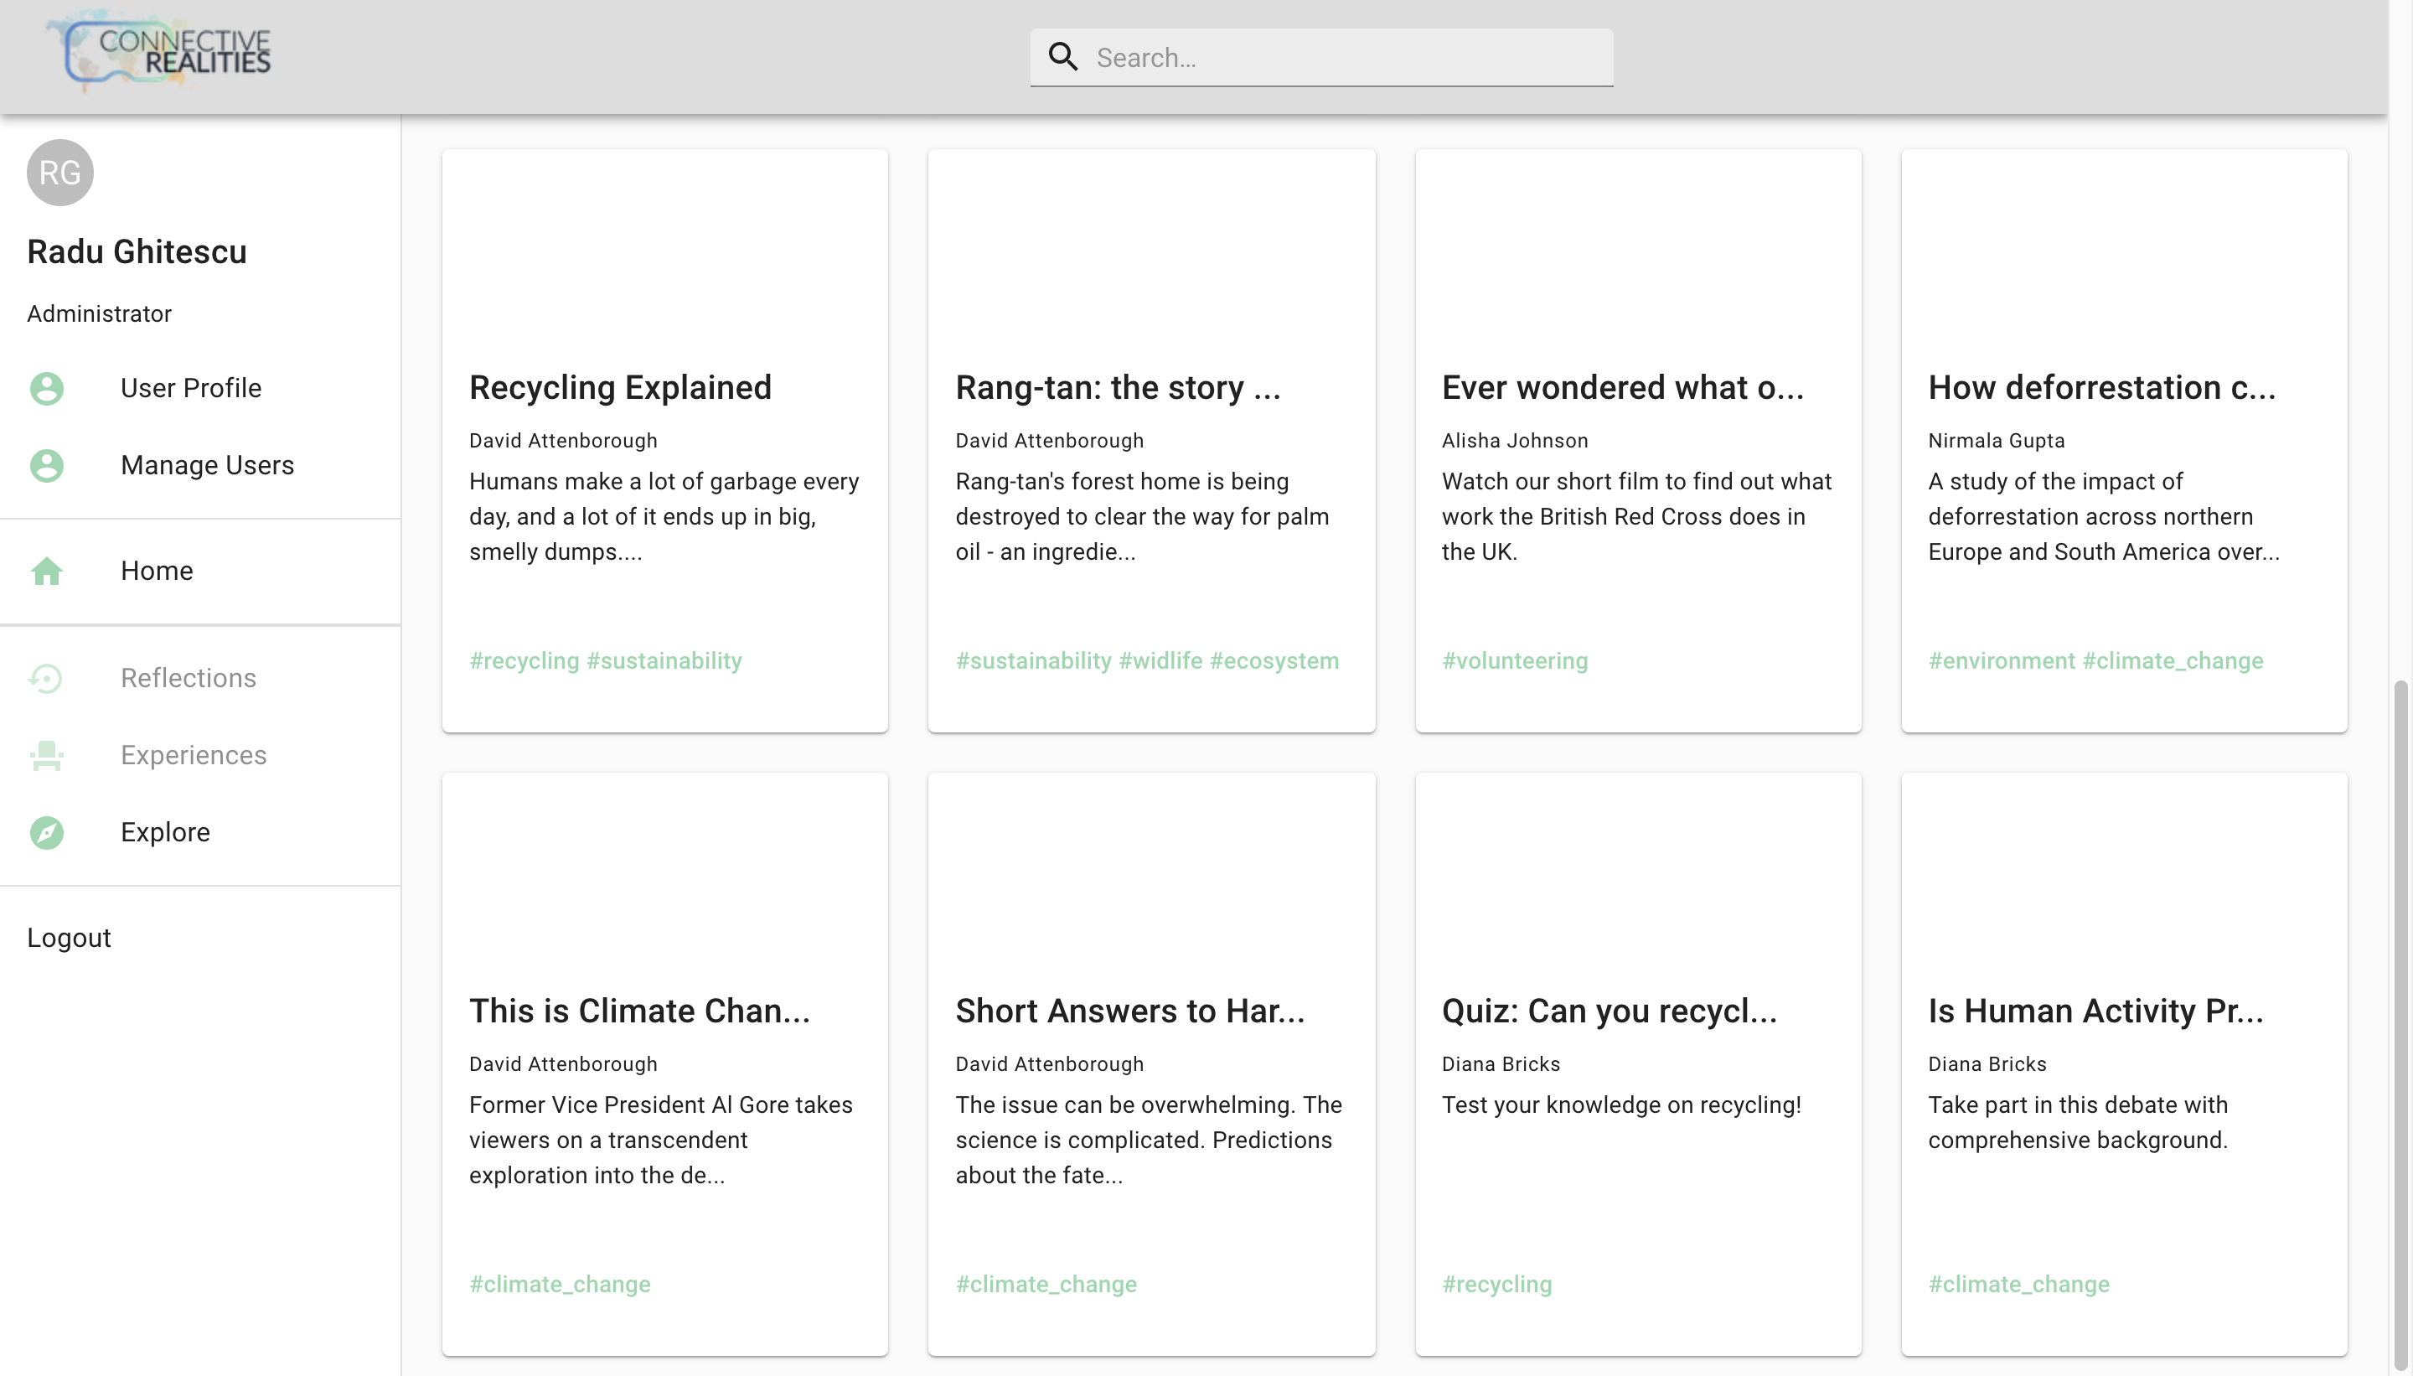This screenshot has height=1376, width=2413.
Task: Click the User Profile person icon
Action: coord(46,389)
